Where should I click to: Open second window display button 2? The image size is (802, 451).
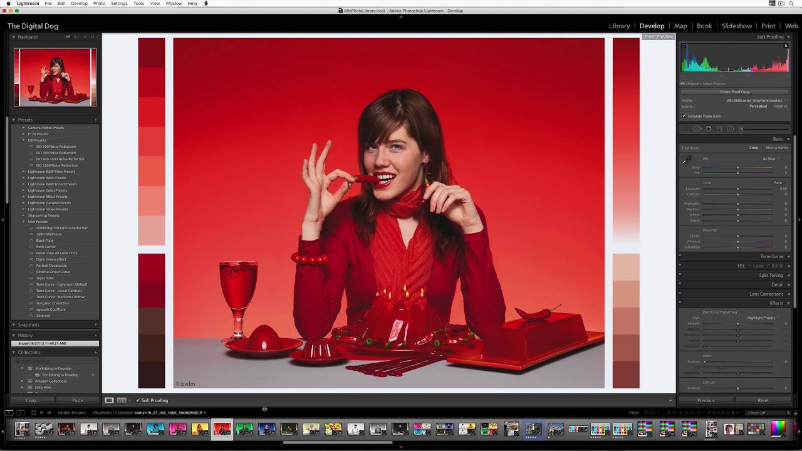coord(20,413)
